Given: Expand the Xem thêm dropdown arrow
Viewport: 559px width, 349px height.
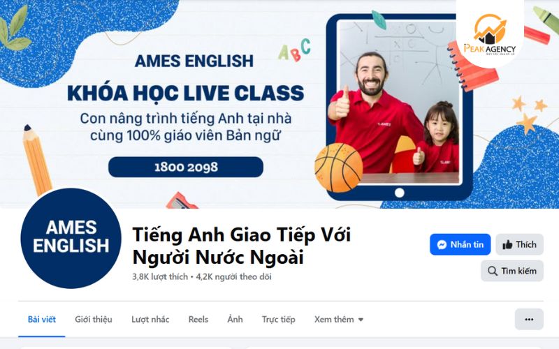Looking at the screenshot, I should [361, 320].
